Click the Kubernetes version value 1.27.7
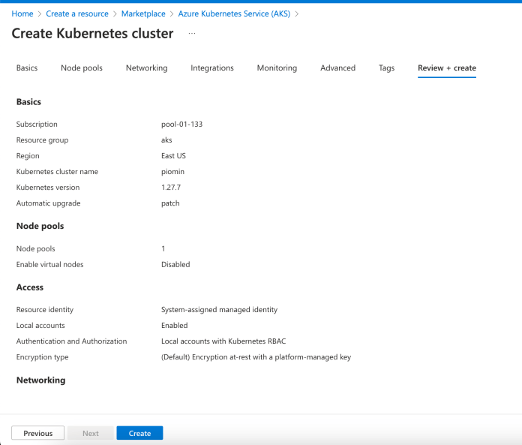Screen dimensions: 522x445 click(172, 188)
